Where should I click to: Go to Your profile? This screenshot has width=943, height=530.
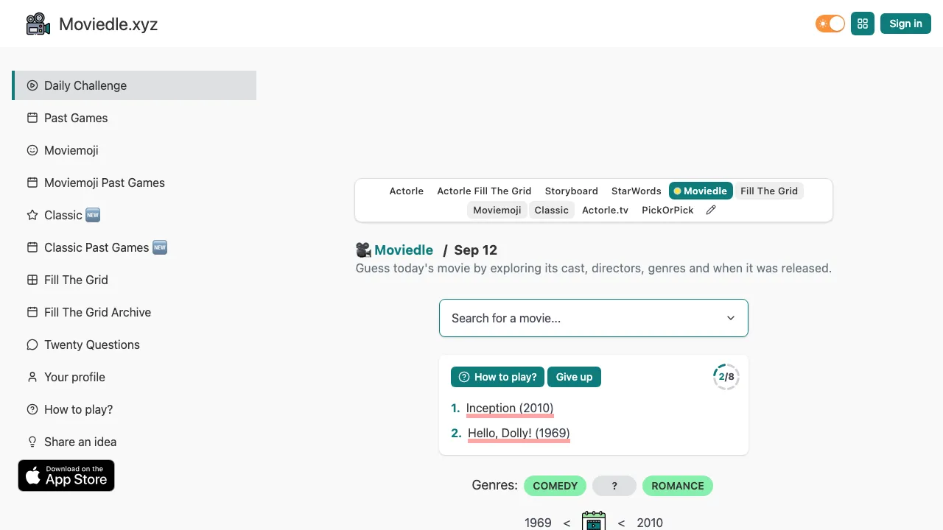(134, 377)
